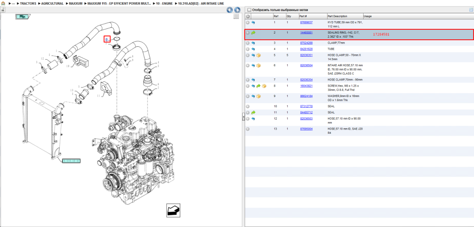
Task: Click the blue arrow in INTAKE AIR HOSE row
Action: point(253,65)
